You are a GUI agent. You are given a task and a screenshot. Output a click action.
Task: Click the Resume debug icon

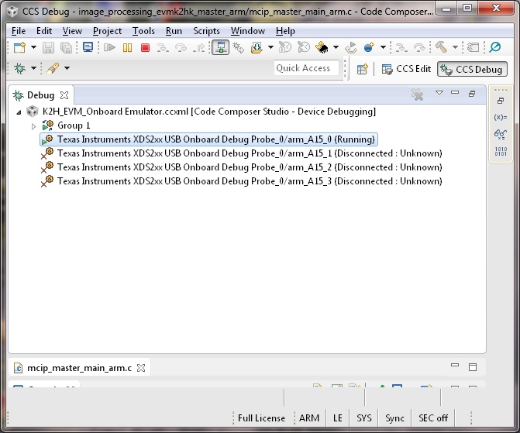click(109, 48)
